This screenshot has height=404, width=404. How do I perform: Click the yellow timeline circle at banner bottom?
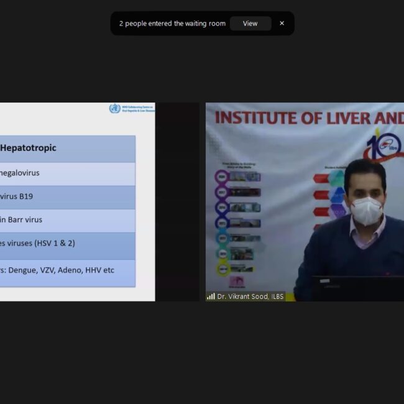click(223, 269)
